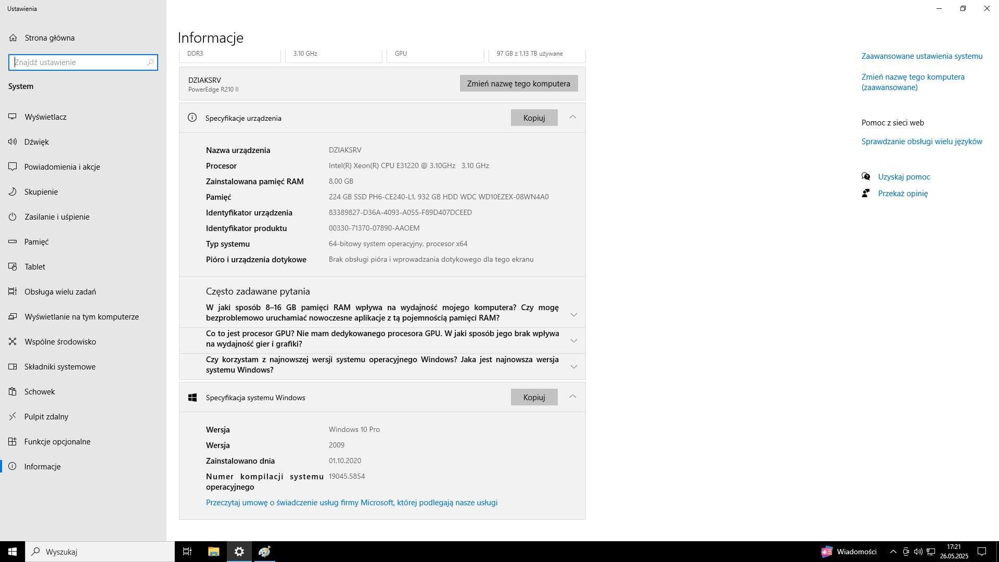The height and width of the screenshot is (562, 999).
Task: Open Task View on taskbar
Action: (187, 552)
